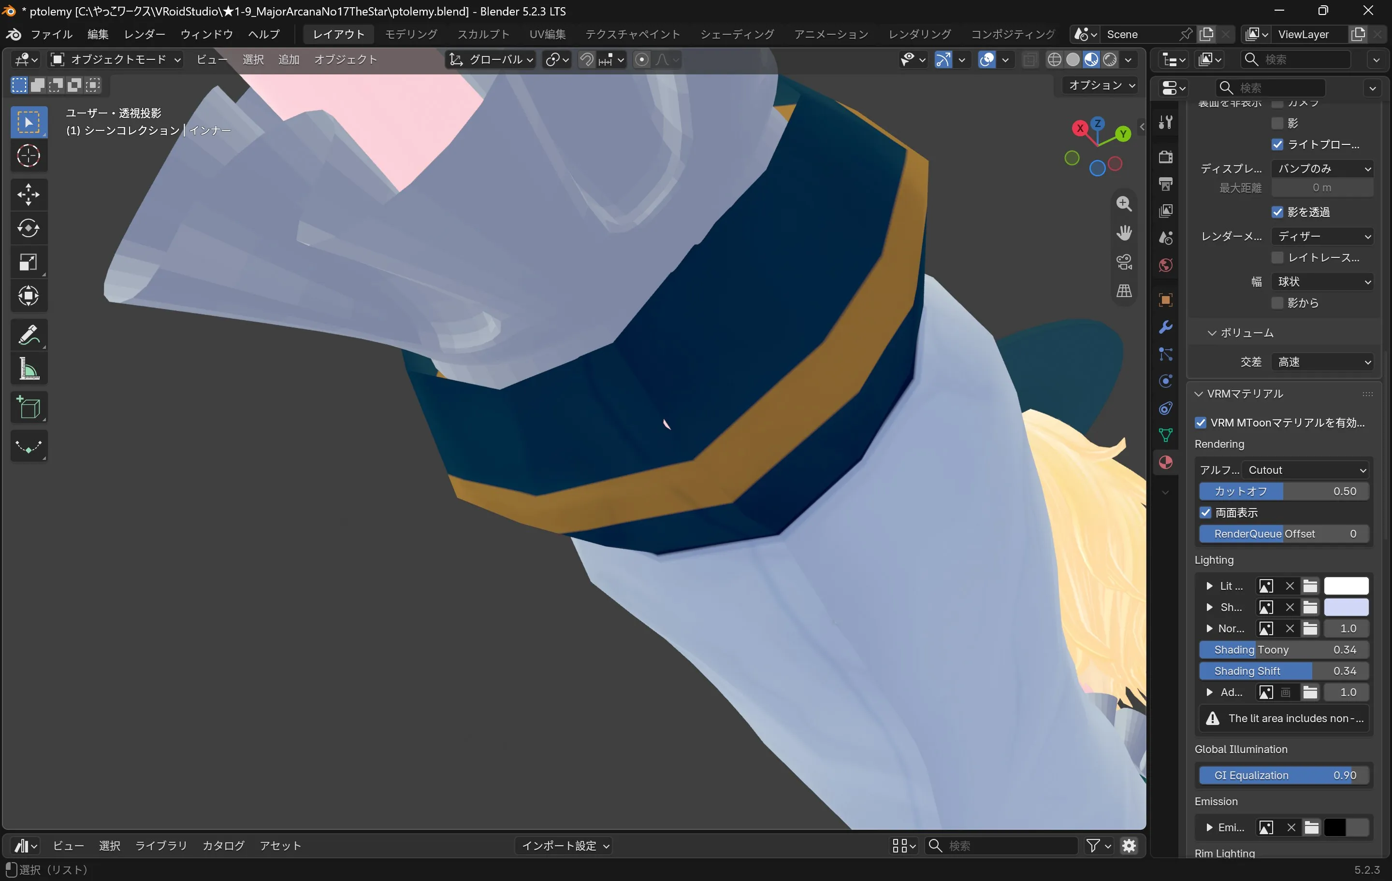
Task: Click the asset browser 検索 search field
Action: point(1001,846)
